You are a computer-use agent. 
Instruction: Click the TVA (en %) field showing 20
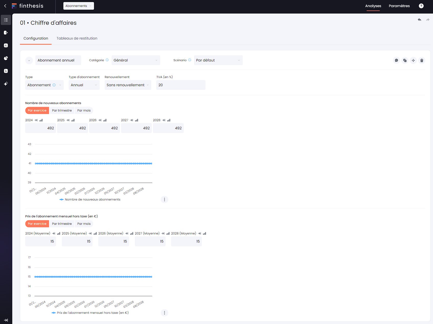(181, 85)
